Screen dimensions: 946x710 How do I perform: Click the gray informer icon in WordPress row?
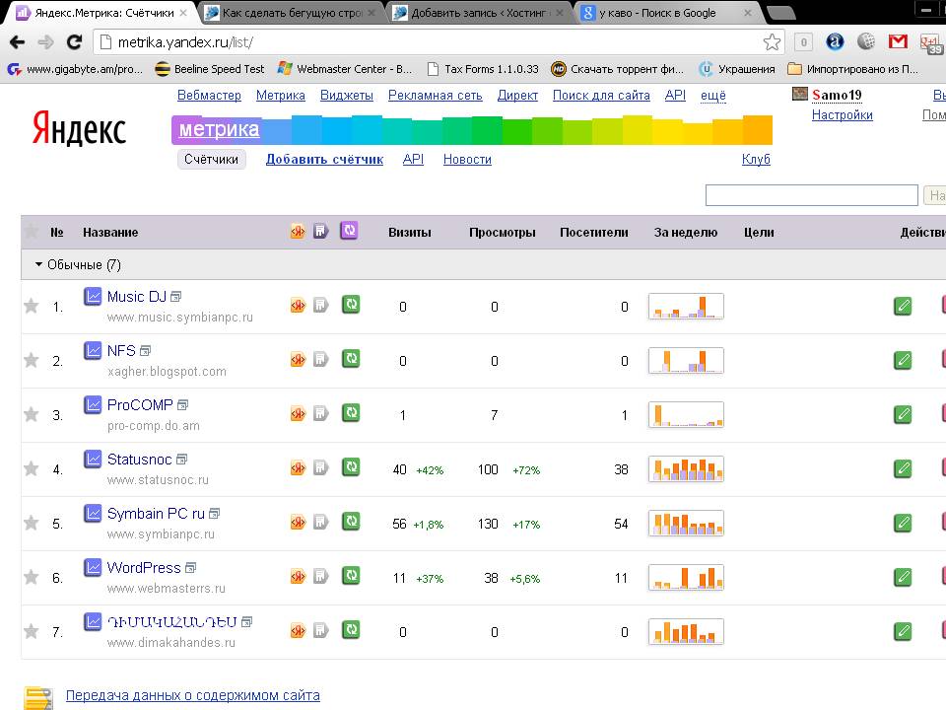coord(321,577)
